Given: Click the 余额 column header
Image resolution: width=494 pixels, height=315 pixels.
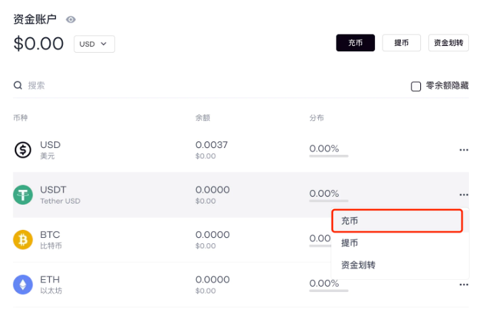Looking at the screenshot, I should pos(203,118).
